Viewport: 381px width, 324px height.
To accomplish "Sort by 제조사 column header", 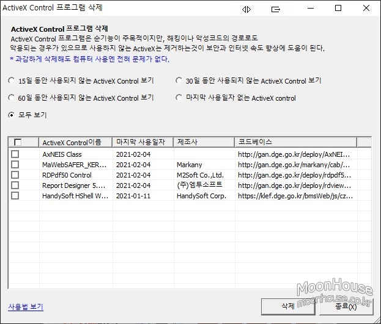I will click(x=204, y=142).
